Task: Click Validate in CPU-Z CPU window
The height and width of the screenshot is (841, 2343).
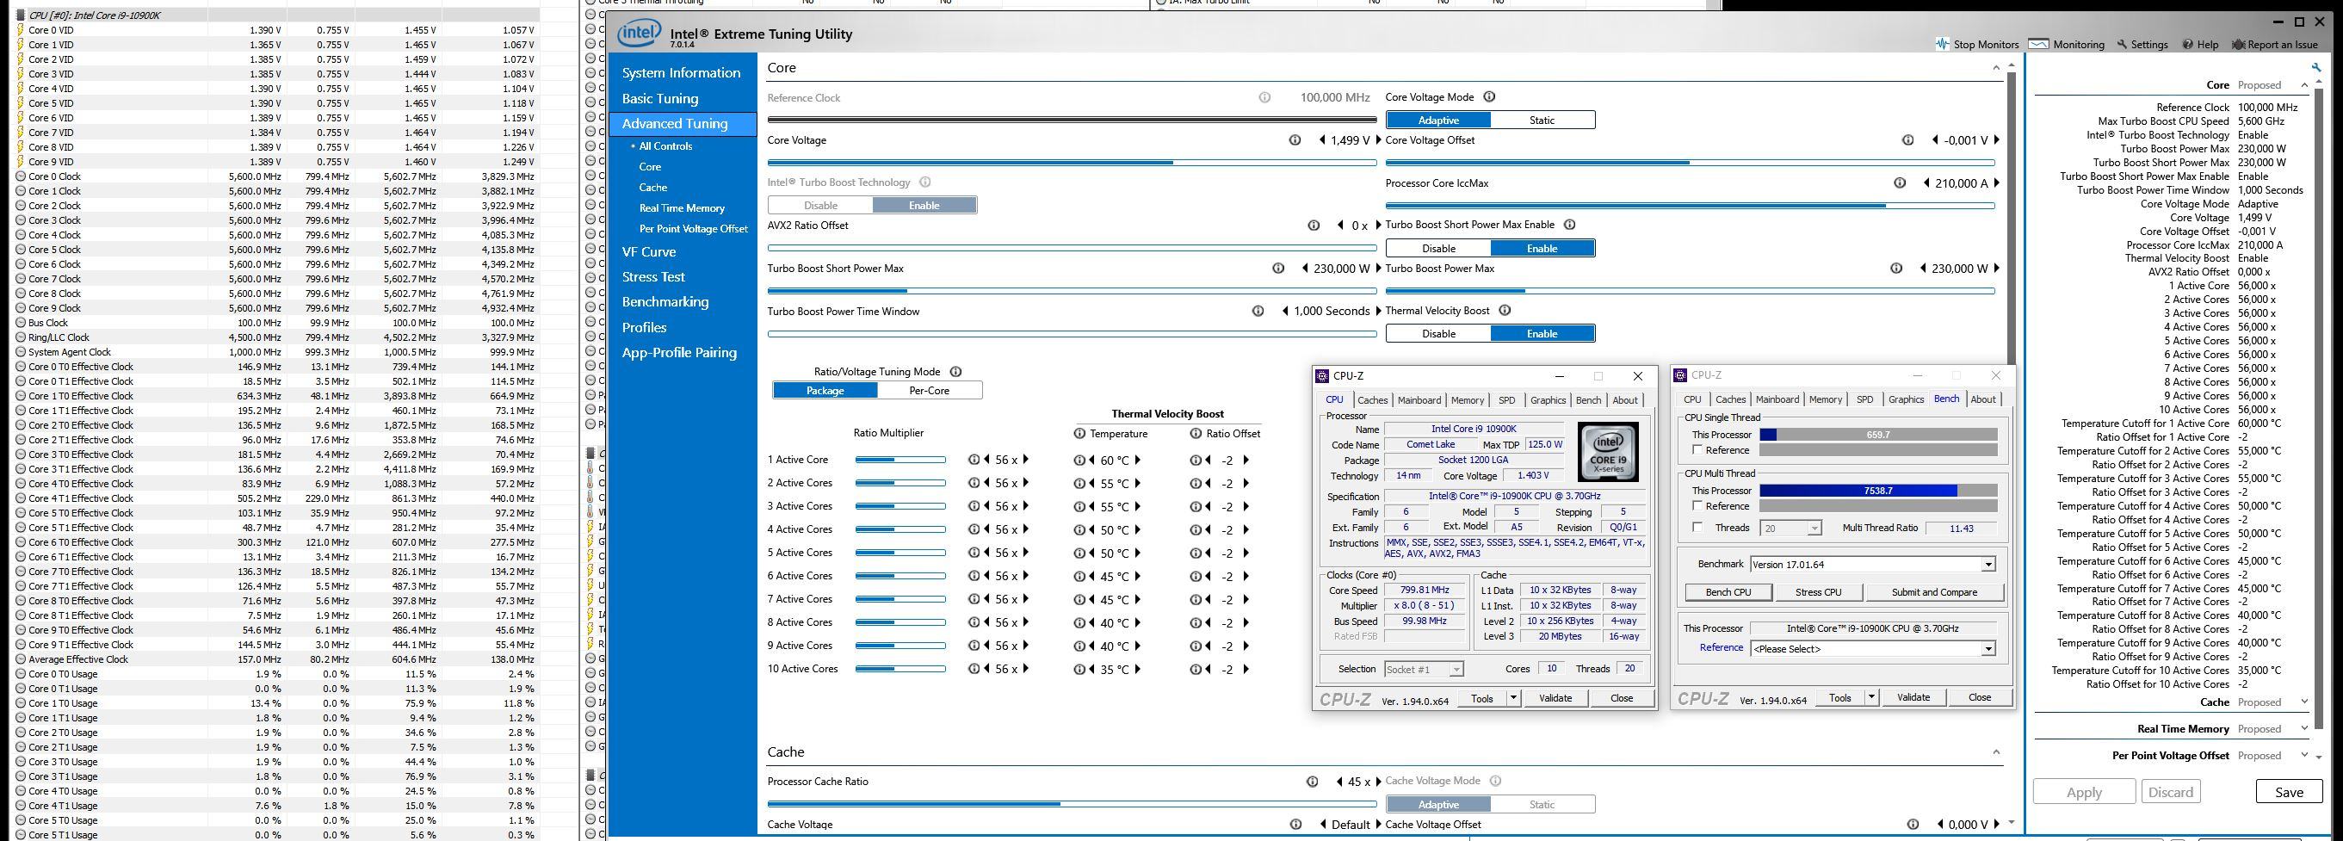Action: (1555, 698)
